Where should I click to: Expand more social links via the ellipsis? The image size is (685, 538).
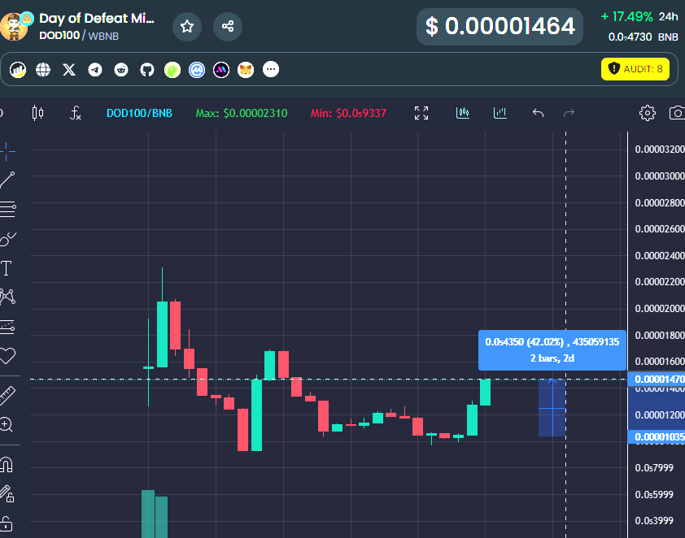(271, 70)
